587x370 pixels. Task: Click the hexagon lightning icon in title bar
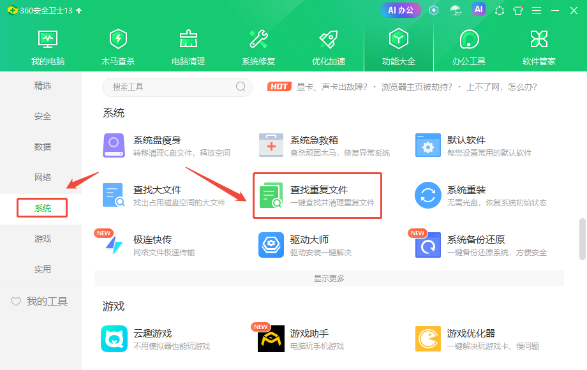click(434, 10)
